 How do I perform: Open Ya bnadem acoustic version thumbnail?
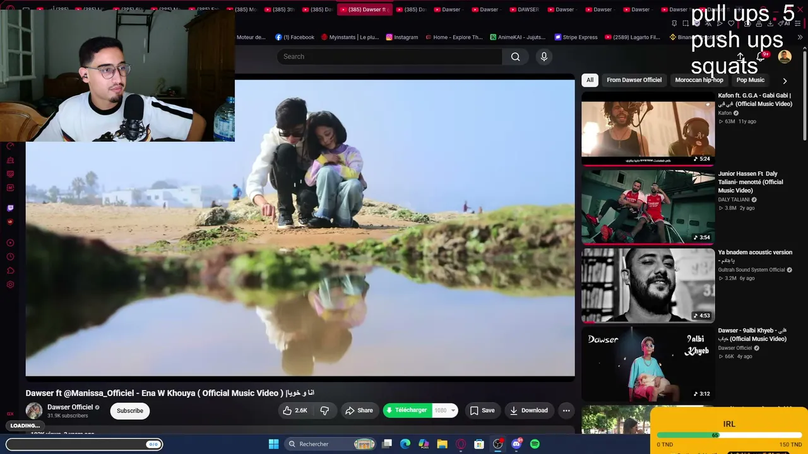tap(648, 285)
